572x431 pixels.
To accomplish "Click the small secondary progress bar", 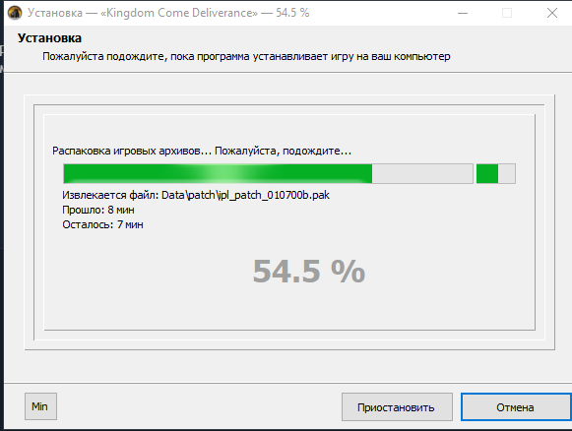I will (x=496, y=173).
